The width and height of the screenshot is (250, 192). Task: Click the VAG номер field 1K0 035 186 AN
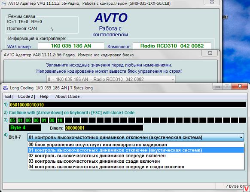71,46
